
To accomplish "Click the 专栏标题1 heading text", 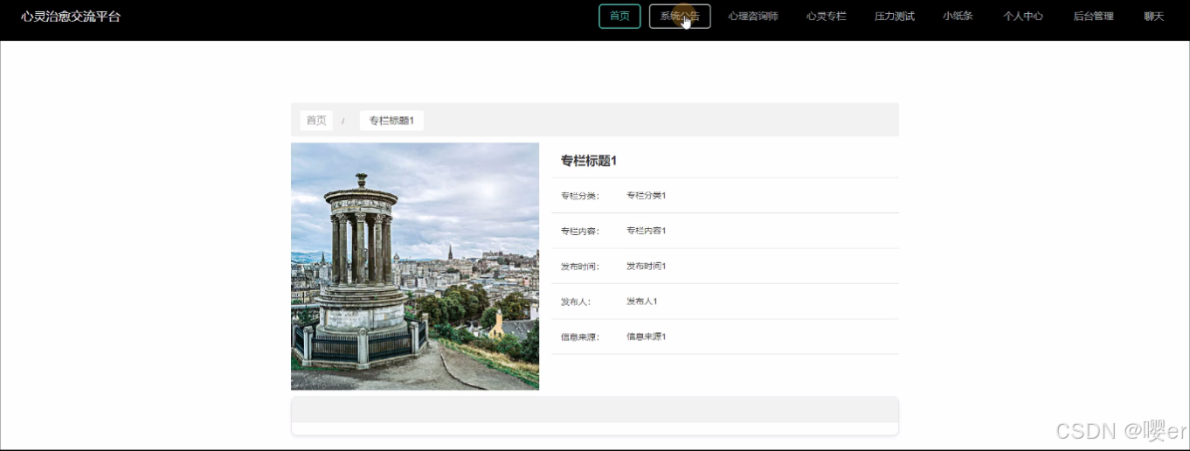I will 589,161.
